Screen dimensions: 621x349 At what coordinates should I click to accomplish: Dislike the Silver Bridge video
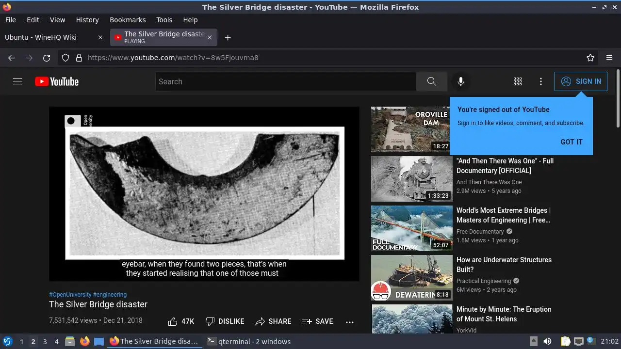click(225, 321)
